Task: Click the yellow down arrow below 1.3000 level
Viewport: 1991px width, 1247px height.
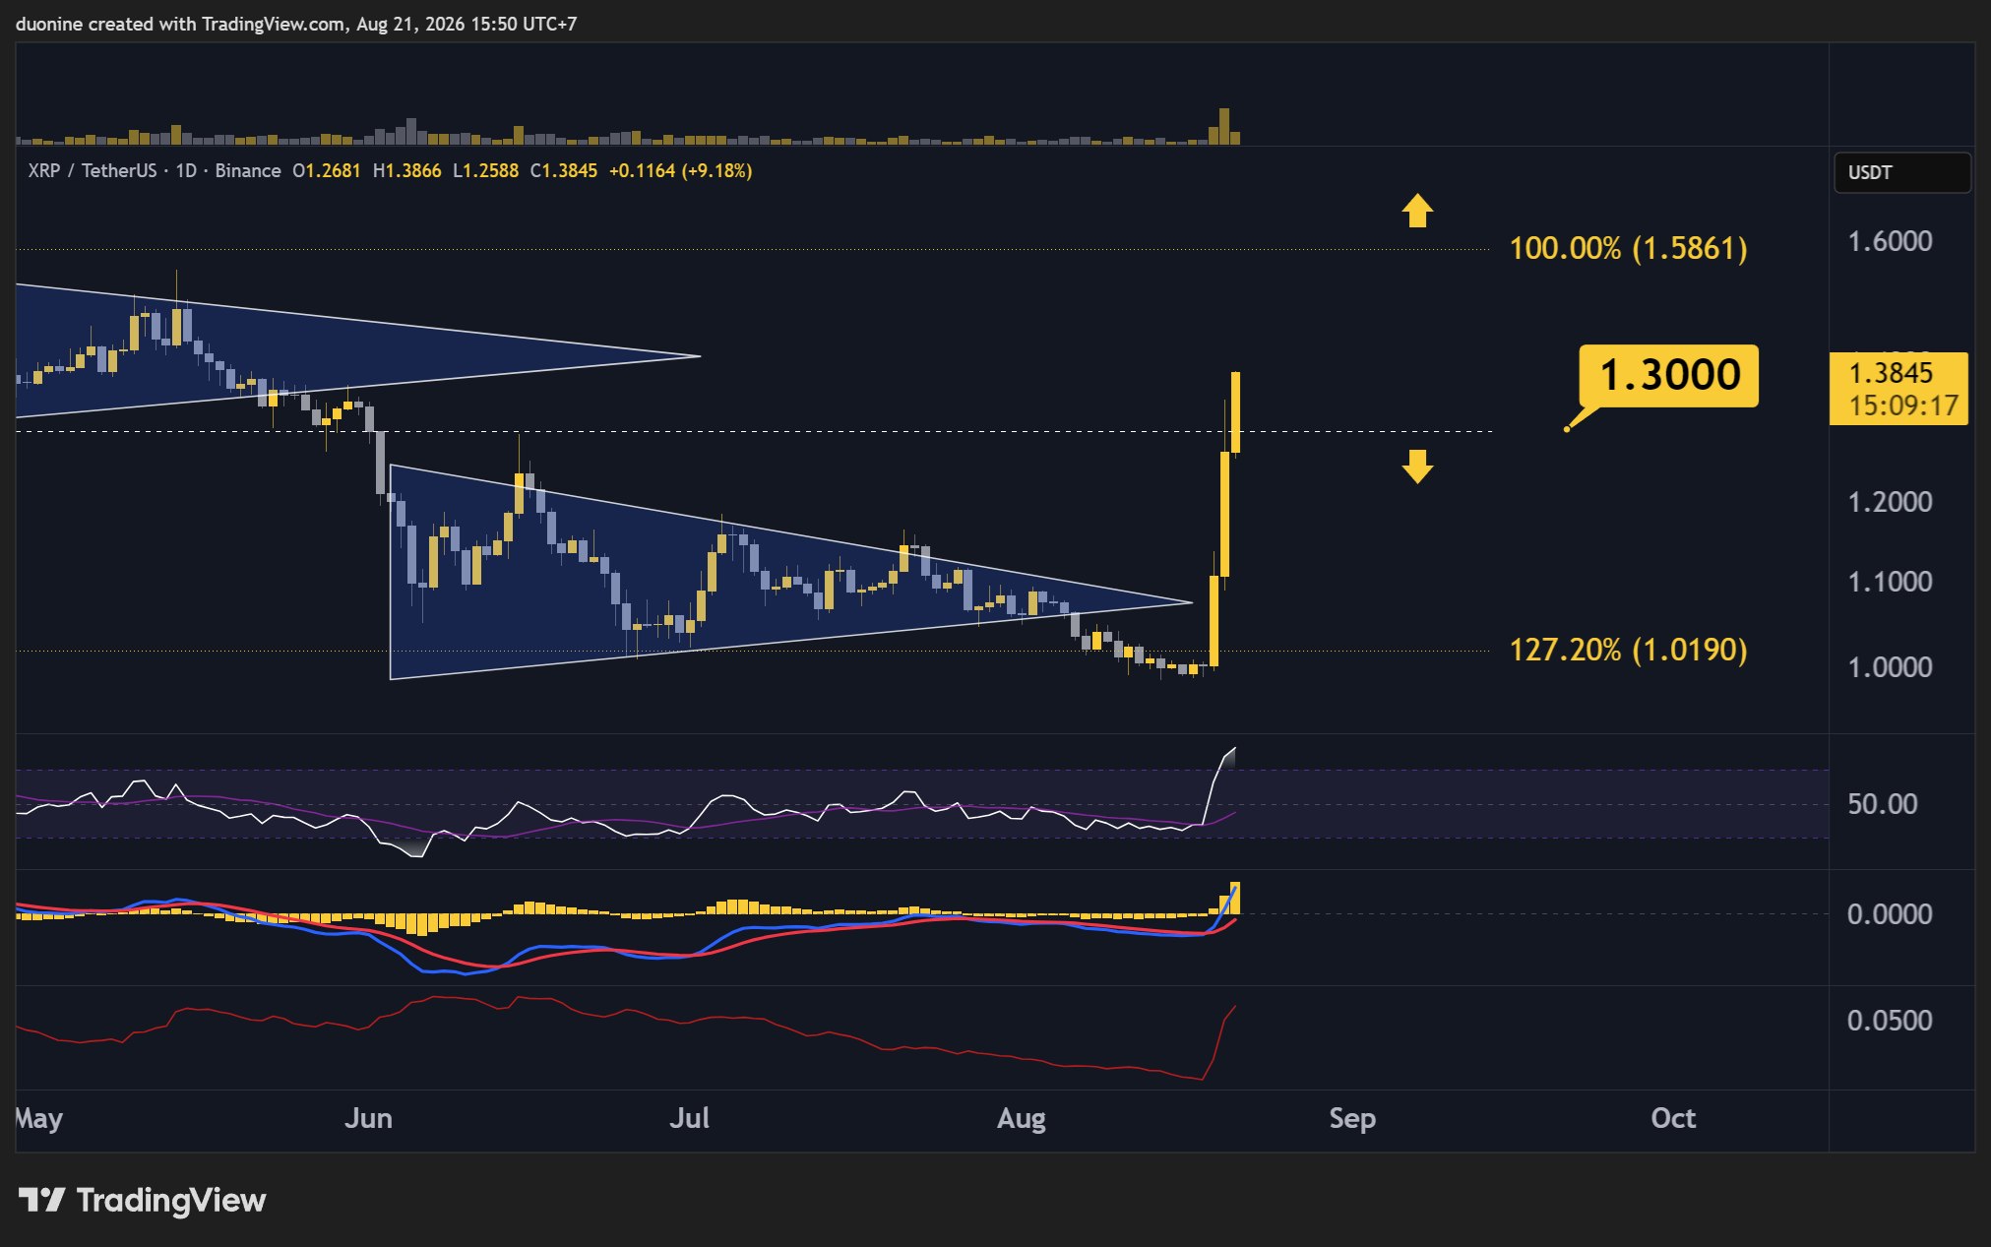Action: tap(1417, 467)
